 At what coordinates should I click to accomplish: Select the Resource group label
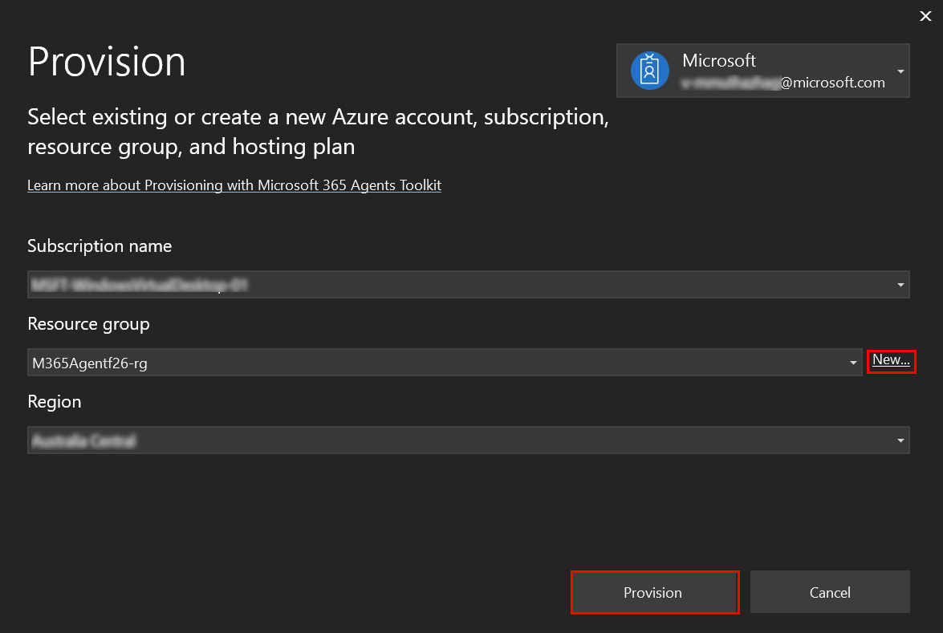pos(88,324)
